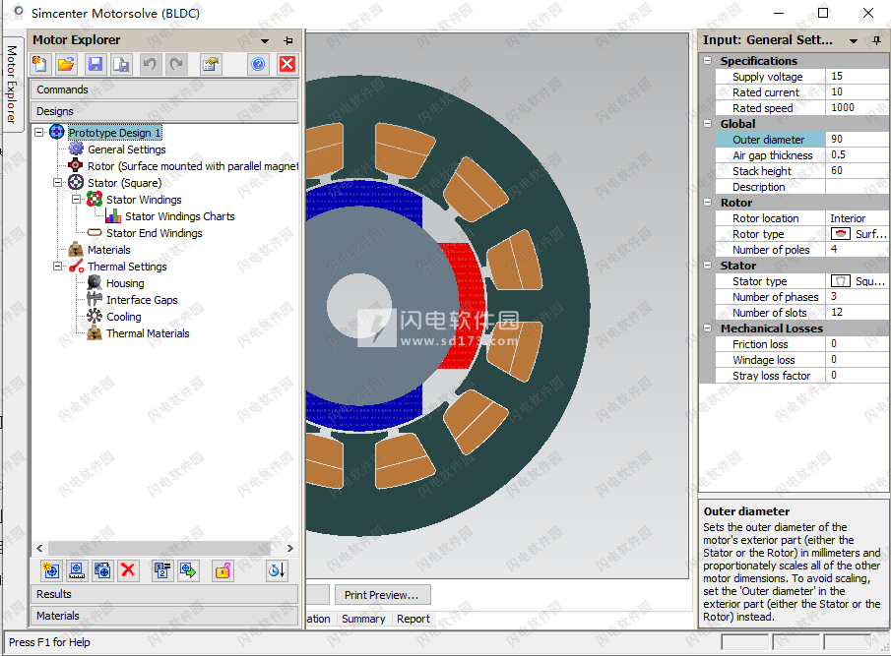Open the Input General Settings panel dropdown arrow
This screenshot has width=891, height=656.
click(x=854, y=41)
